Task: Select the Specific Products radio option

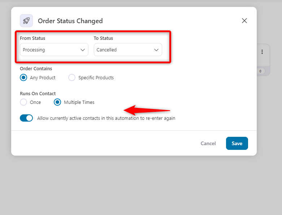Action: coord(72,78)
